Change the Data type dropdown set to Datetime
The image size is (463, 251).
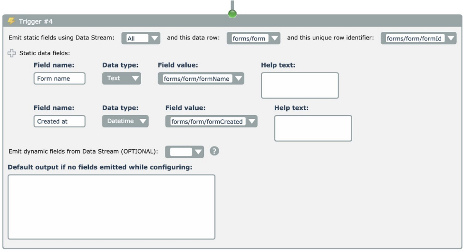(x=125, y=122)
